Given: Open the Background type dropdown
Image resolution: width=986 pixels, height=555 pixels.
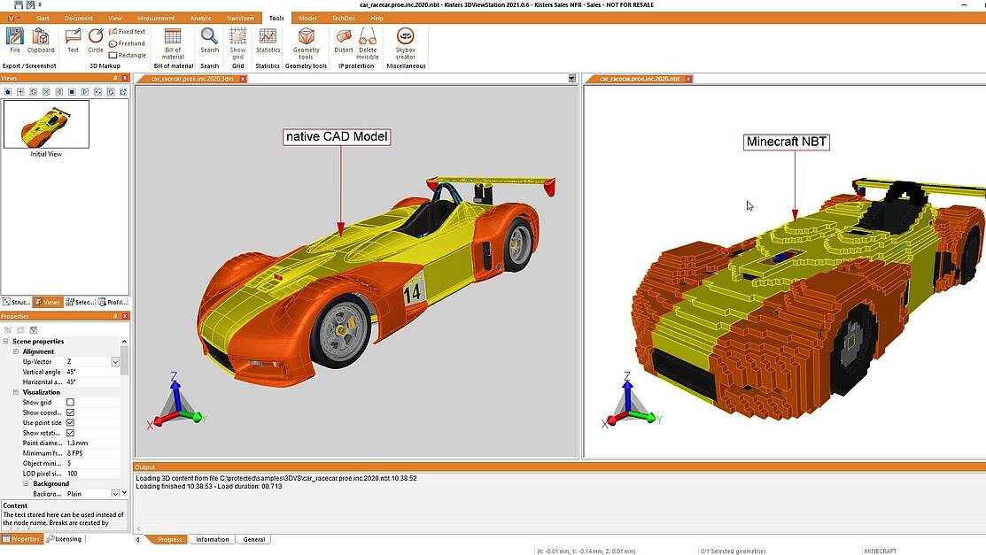Looking at the screenshot, I should click(115, 493).
